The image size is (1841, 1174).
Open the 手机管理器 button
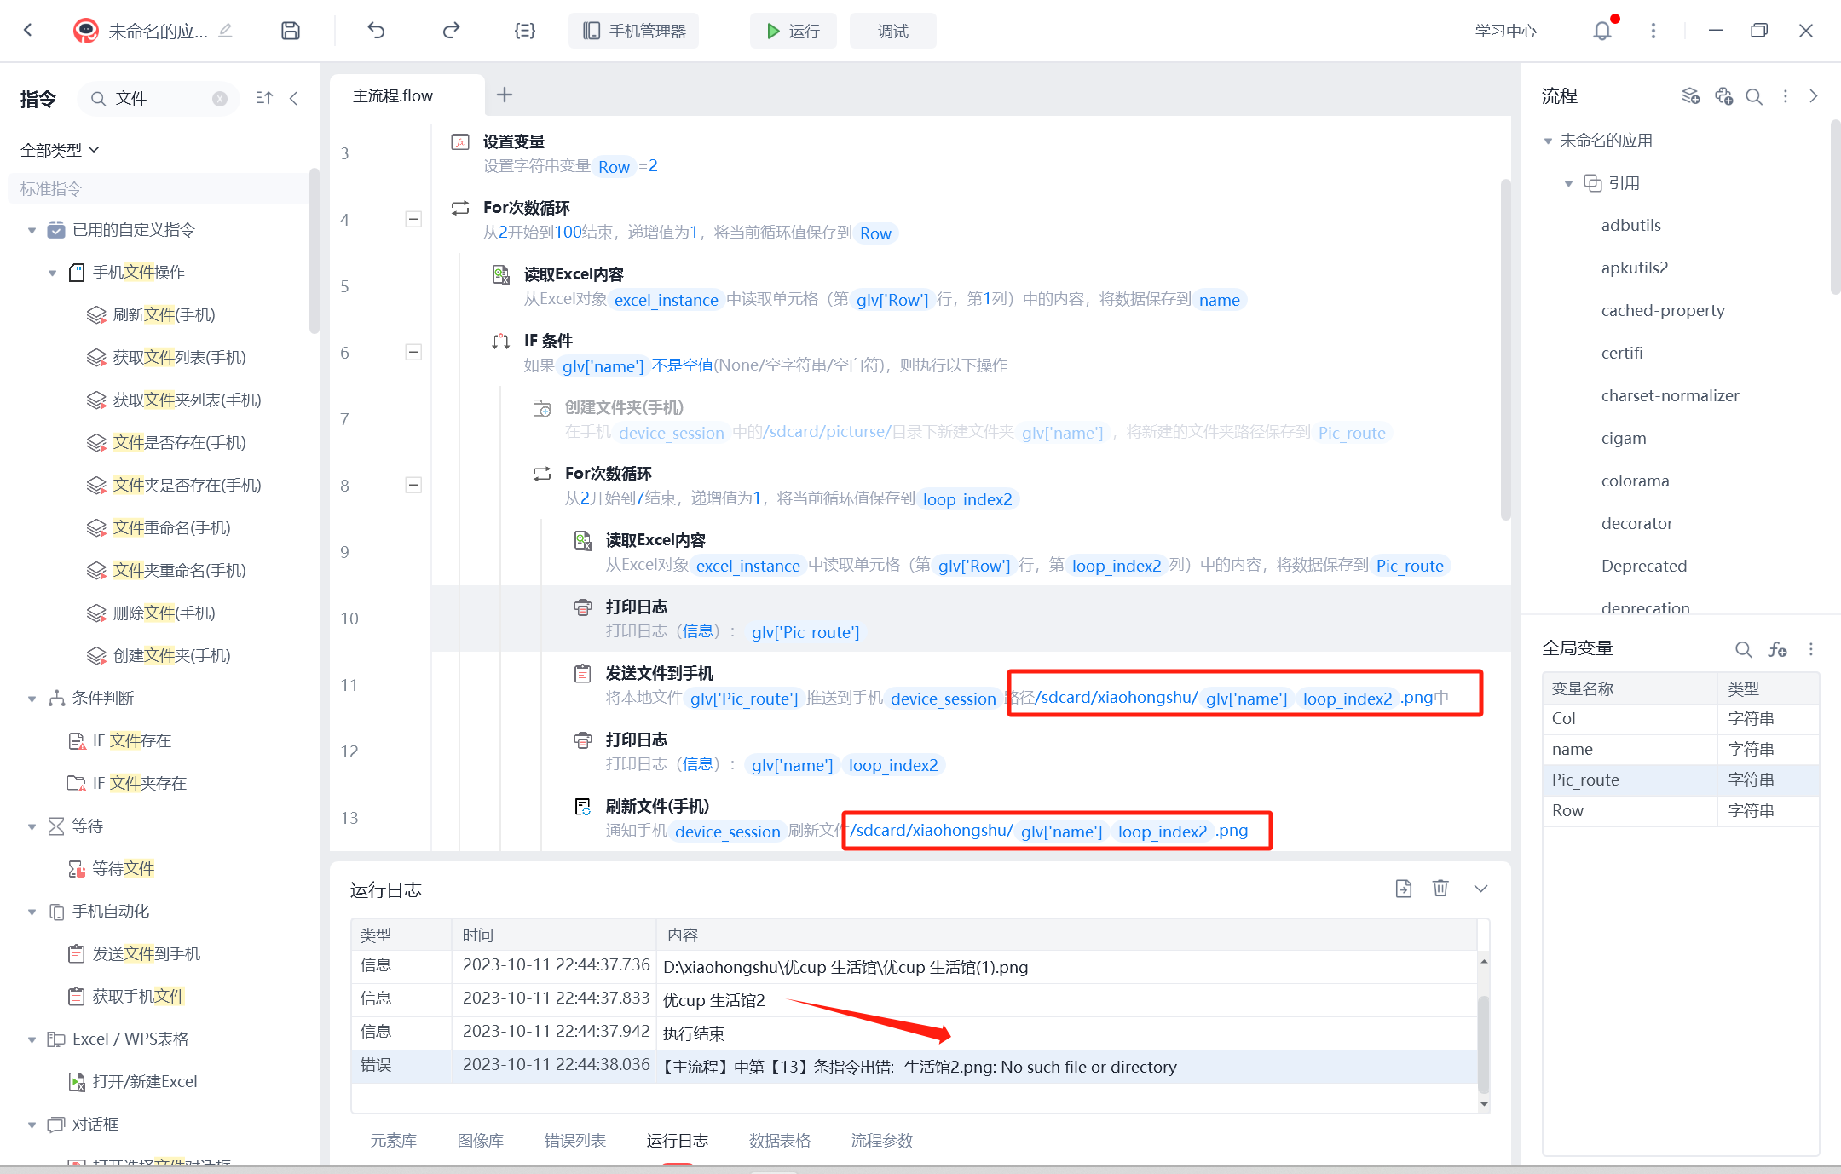click(634, 31)
